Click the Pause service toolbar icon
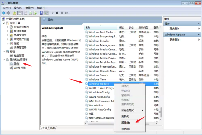Viewport: 202px width, 135px height. [62, 13]
